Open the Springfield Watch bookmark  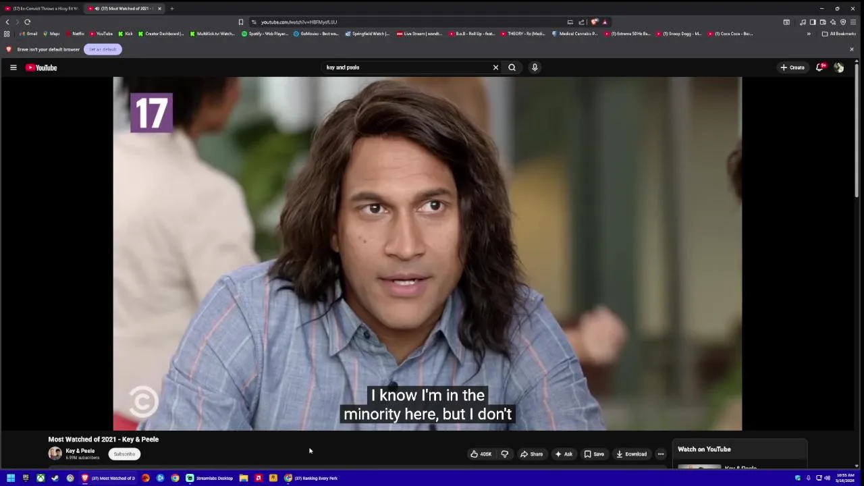368,34
